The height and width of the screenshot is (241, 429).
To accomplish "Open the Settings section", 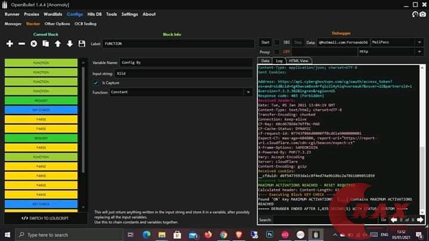I will [x=130, y=14].
